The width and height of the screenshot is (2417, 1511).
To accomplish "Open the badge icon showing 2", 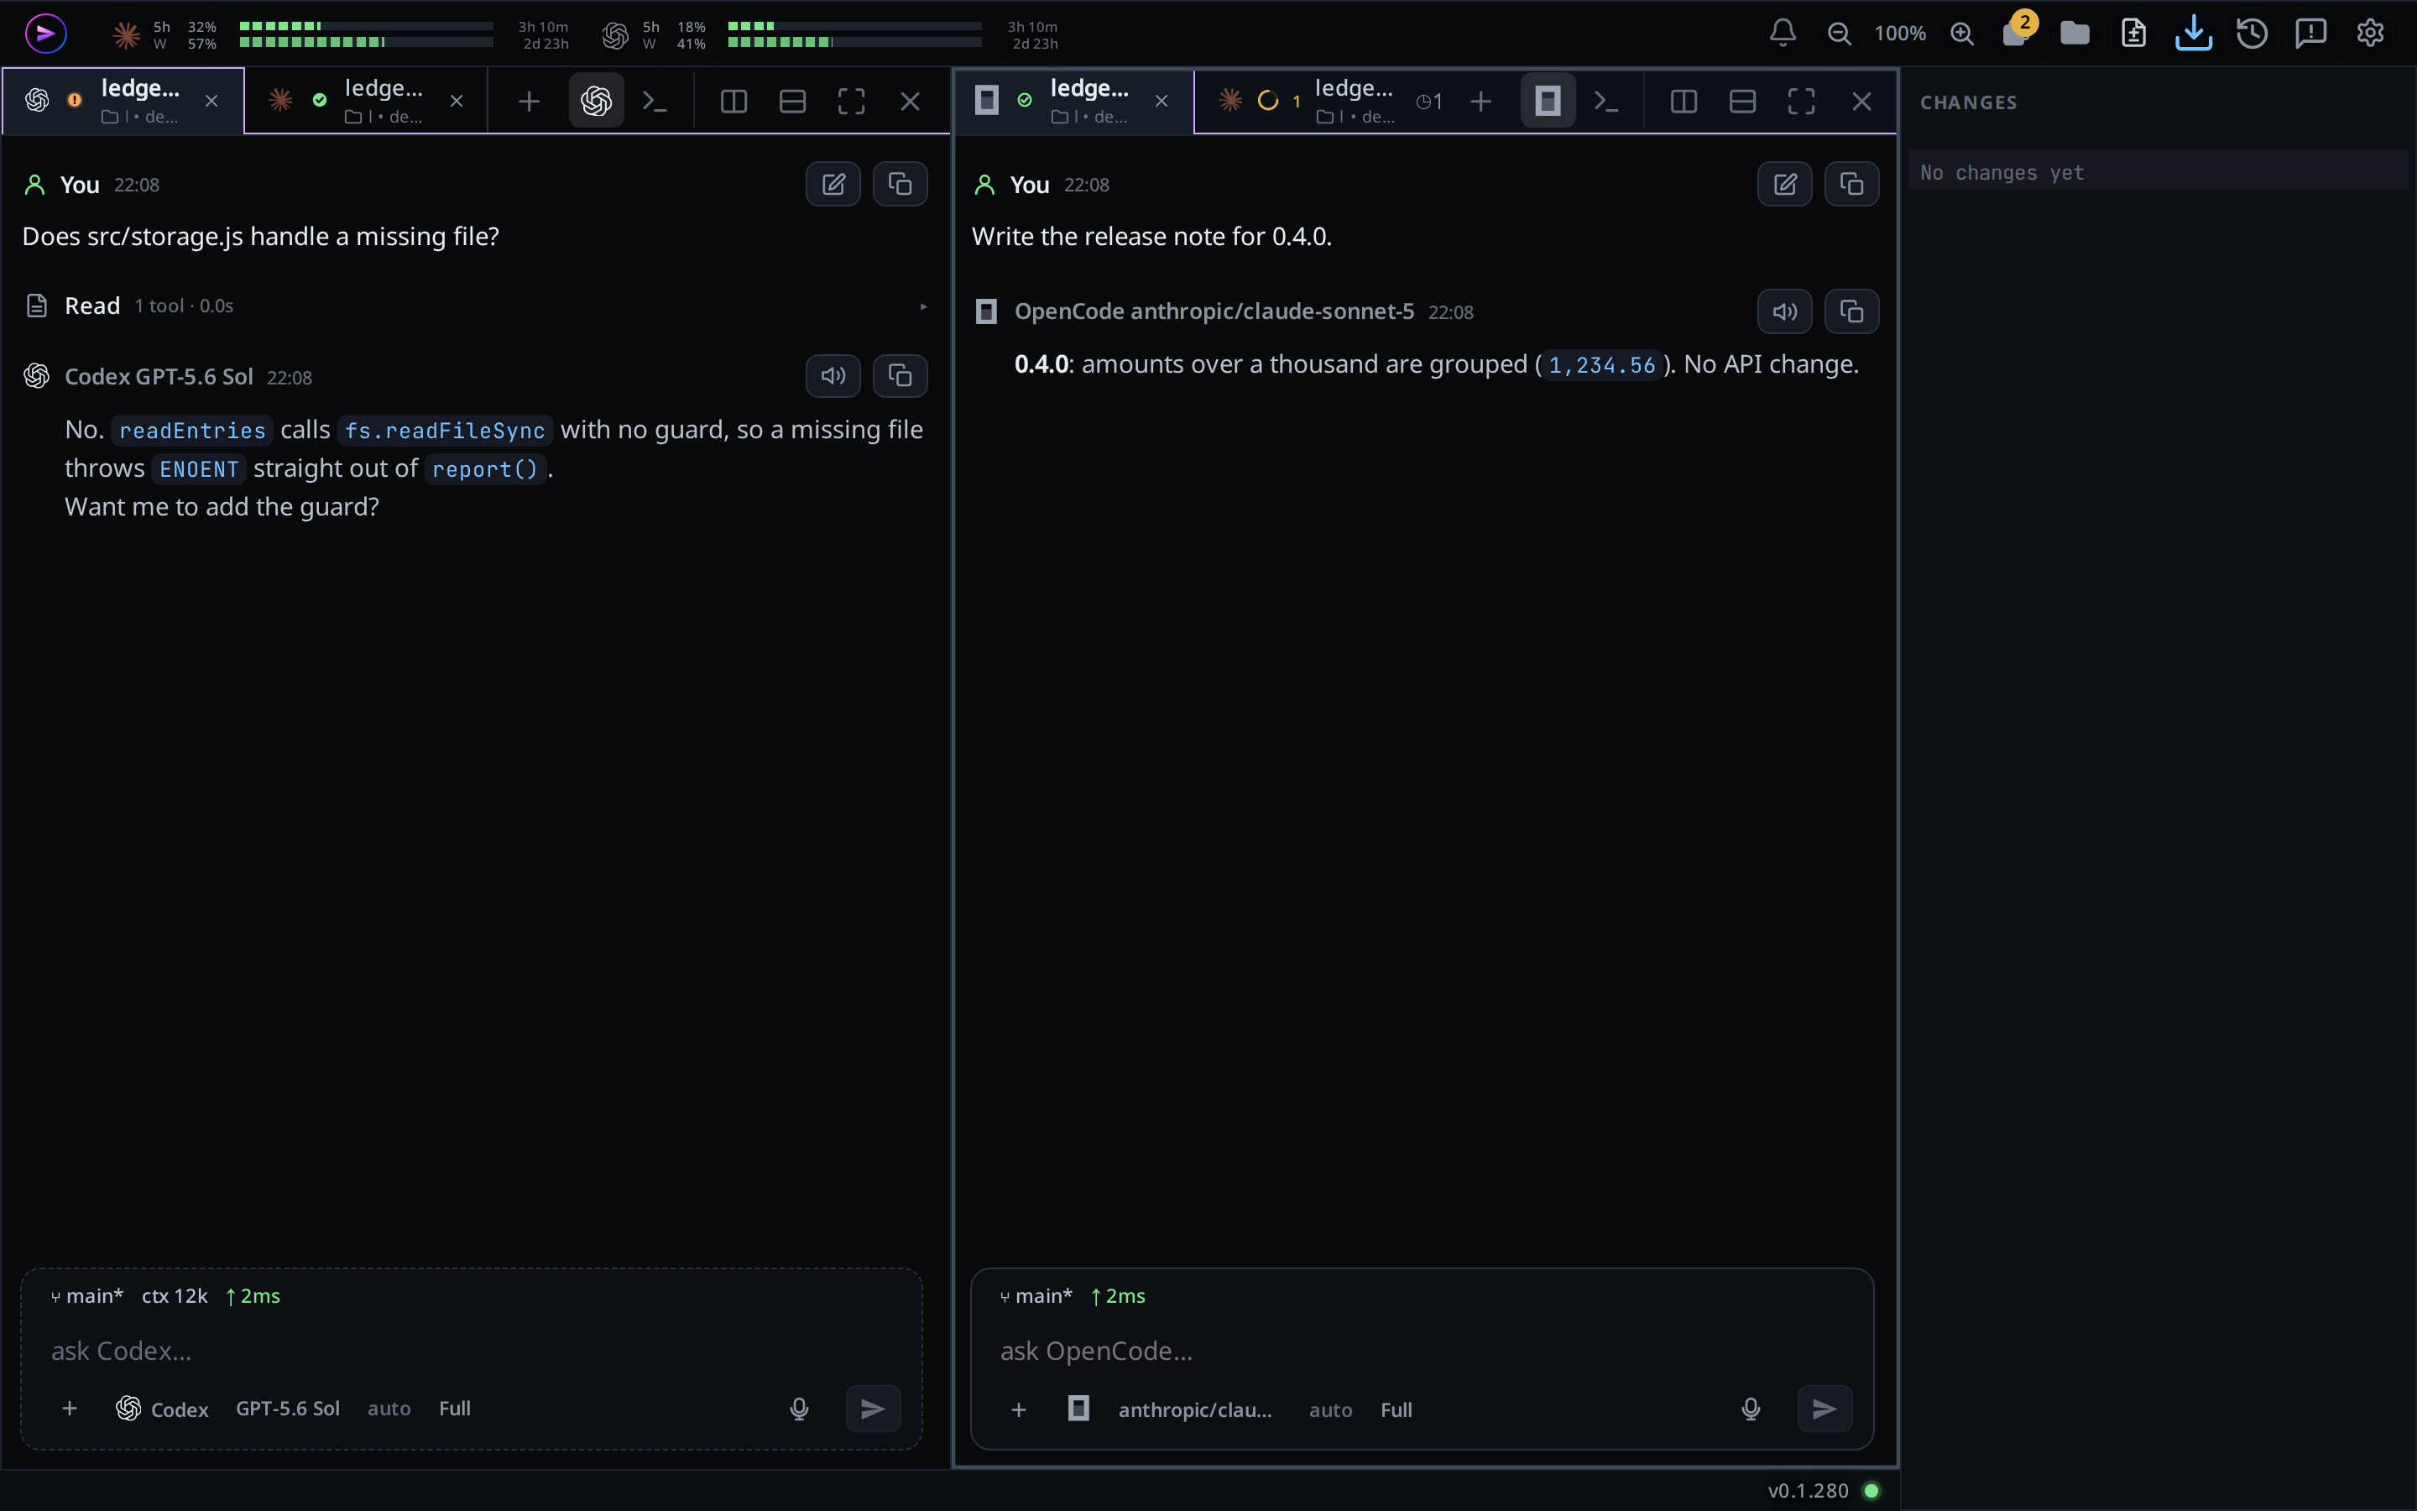I will (x=2018, y=31).
